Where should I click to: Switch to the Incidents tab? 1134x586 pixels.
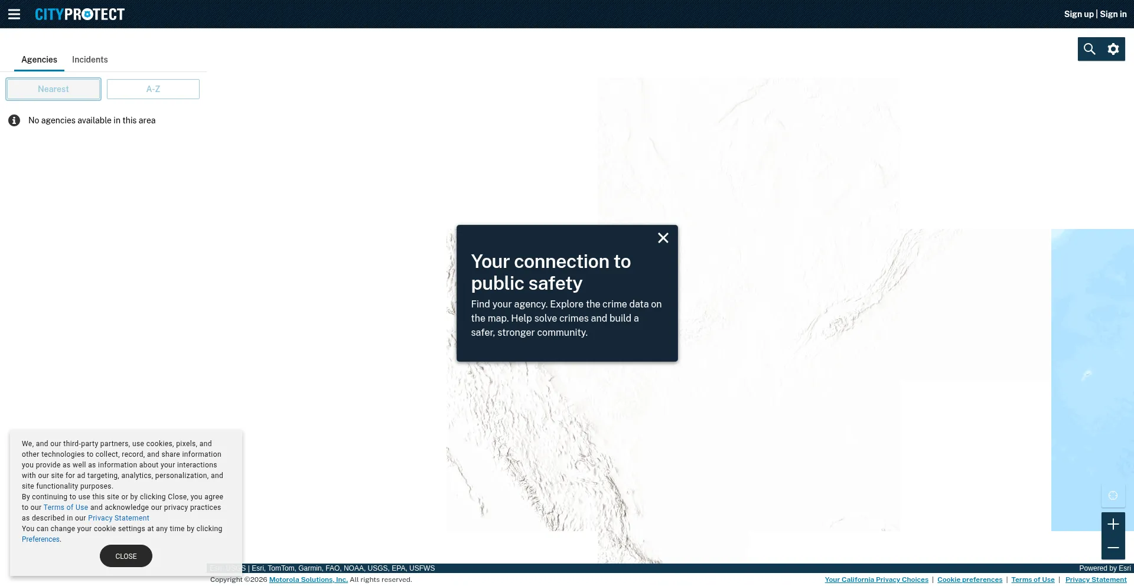click(x=90, y=60)
